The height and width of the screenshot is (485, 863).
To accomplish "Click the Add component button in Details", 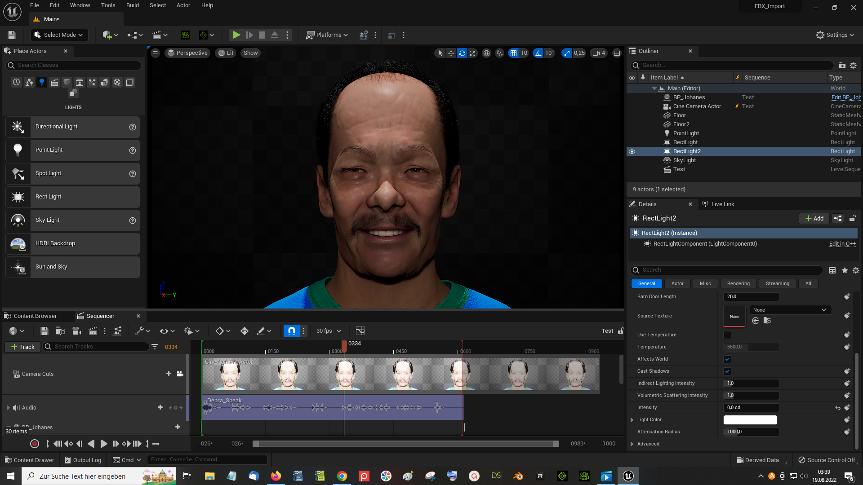I will (x=814, y=219).
